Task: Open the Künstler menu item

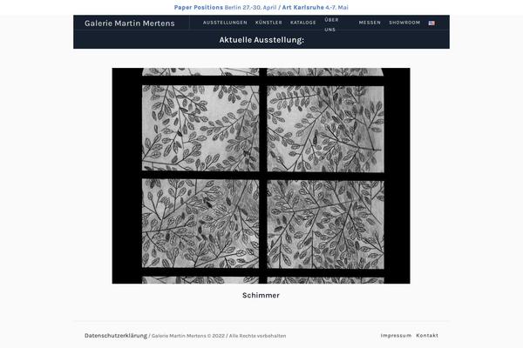Action: click(268, 23)
